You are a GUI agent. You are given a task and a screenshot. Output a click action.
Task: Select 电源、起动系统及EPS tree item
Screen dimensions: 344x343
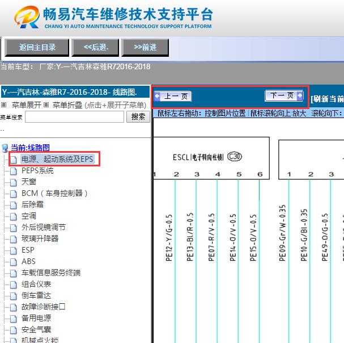click(57, 159)
